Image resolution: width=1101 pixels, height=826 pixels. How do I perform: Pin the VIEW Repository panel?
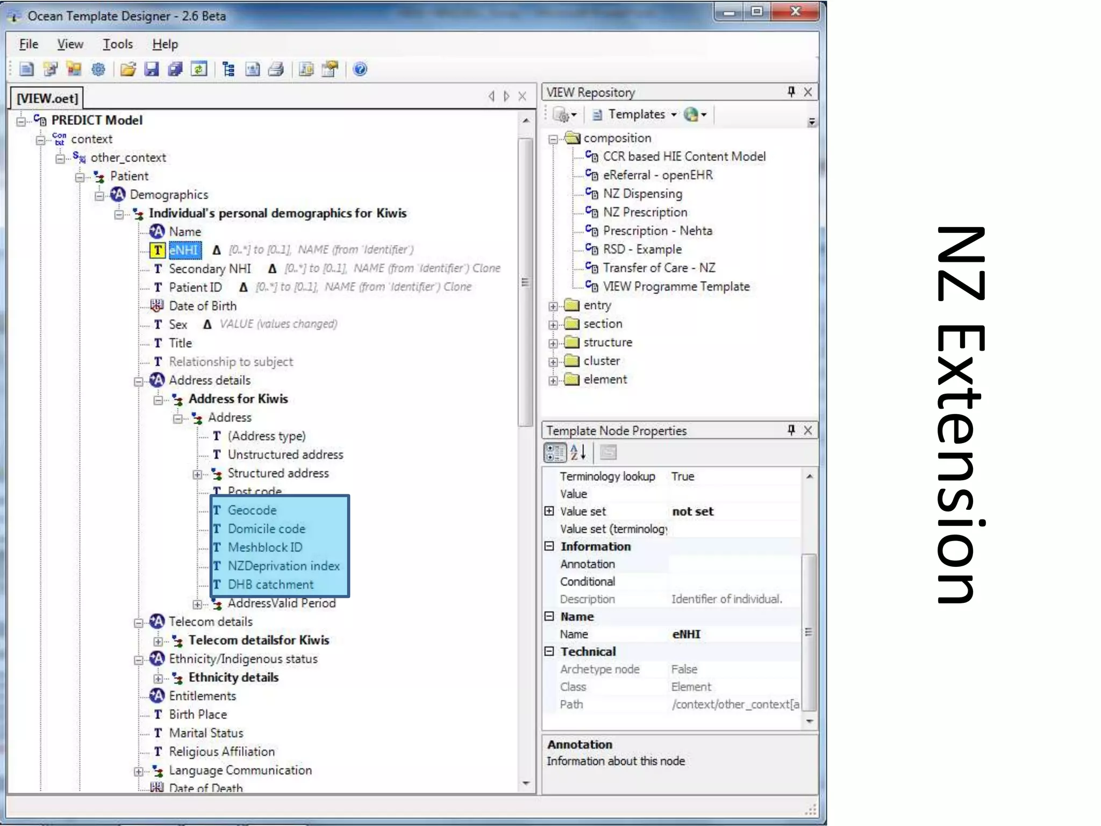791,92
